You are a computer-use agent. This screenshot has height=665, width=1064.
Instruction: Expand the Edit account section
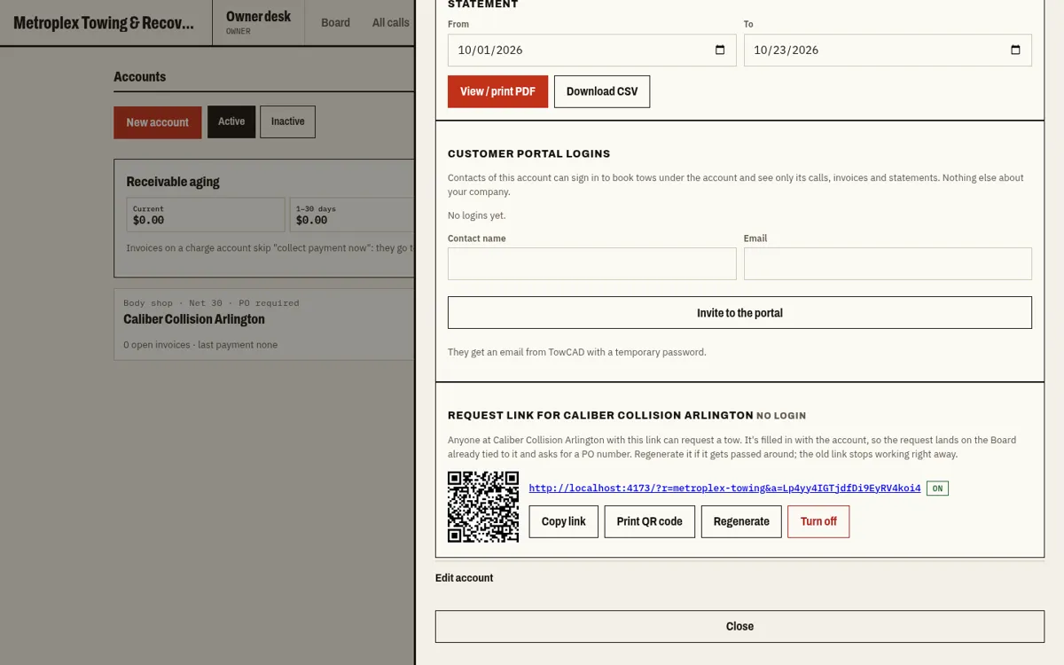pos(464,577)
